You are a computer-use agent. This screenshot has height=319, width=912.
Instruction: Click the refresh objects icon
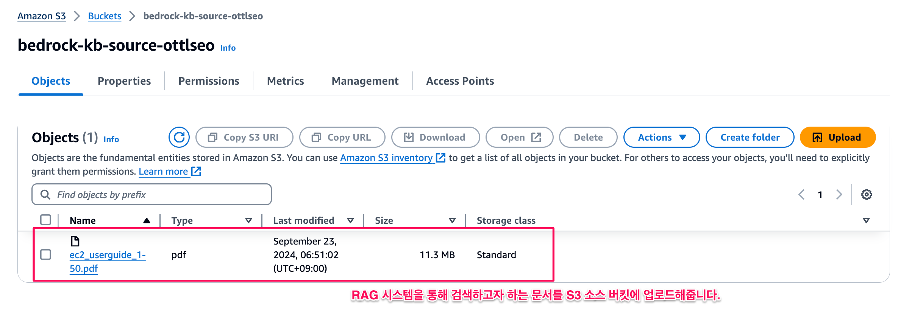tap(179, 137)
